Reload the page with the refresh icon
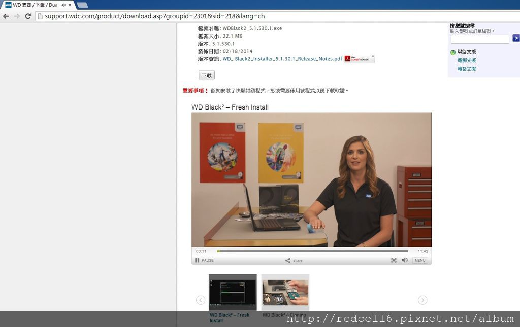 point(28,16)
